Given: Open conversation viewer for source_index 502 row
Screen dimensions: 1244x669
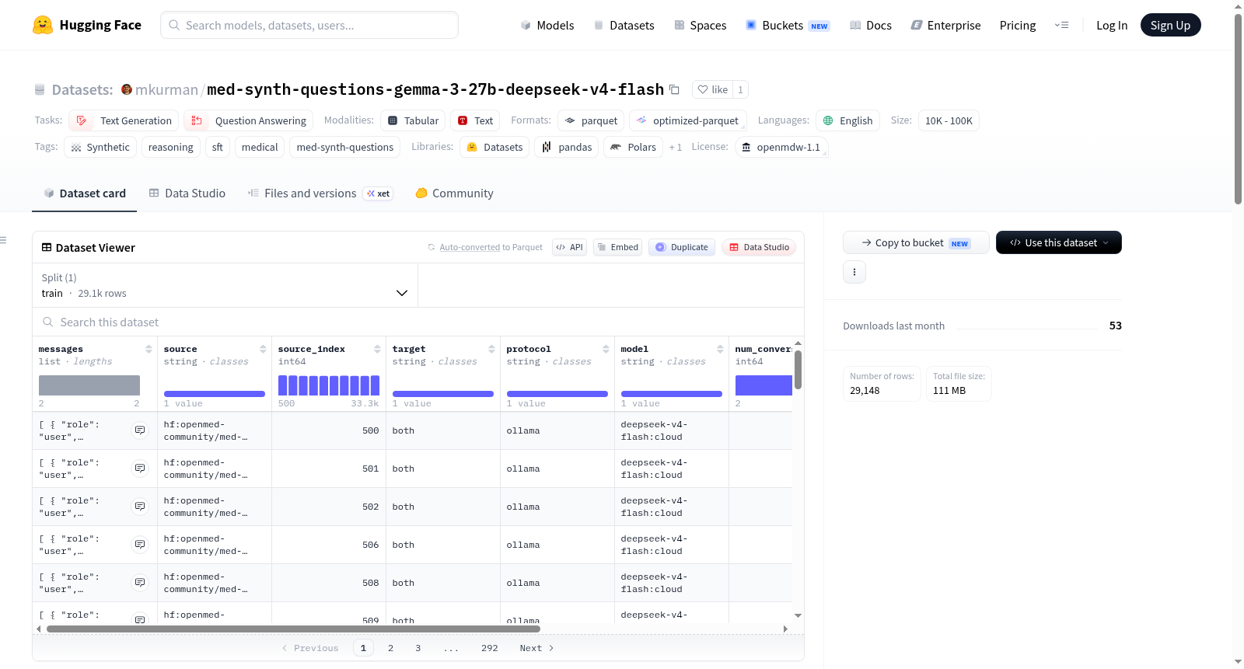Looking at the screenshot, I should click(x=140, y=507).
